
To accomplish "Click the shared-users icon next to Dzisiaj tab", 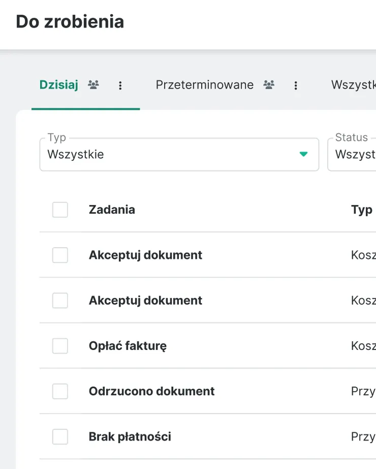I will pos(93,85).
